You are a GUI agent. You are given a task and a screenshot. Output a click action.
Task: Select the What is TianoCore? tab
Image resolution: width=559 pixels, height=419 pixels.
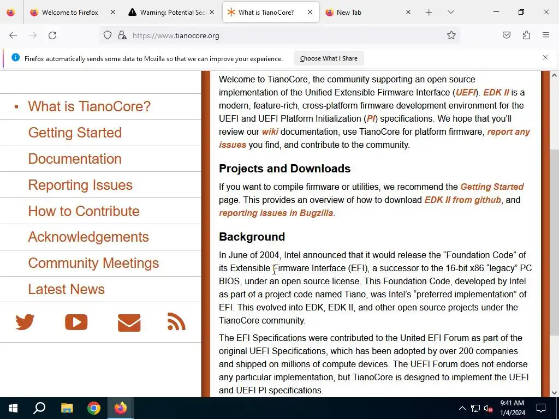point(271,13)
